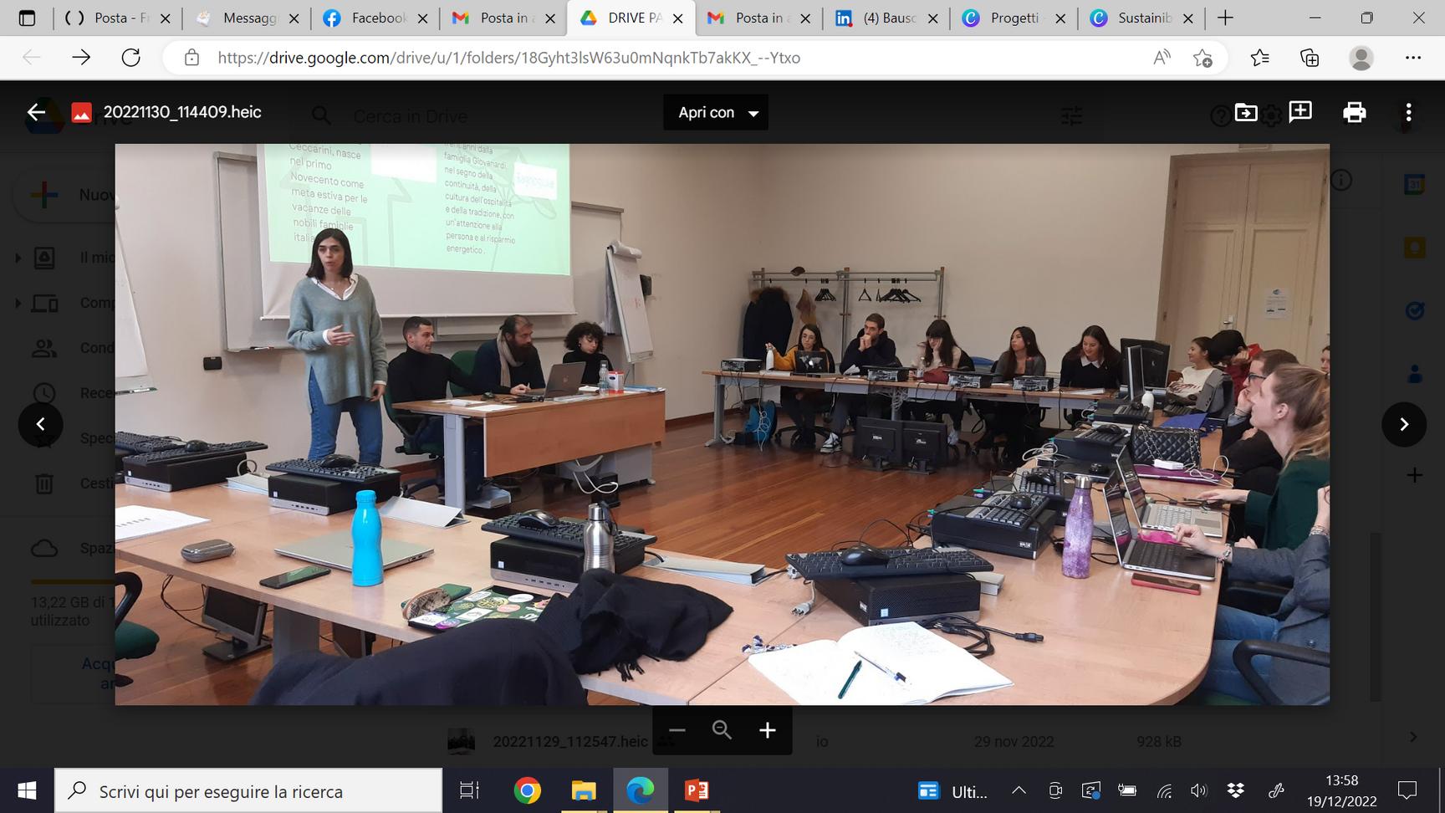Click the file name 20221130_114409.heic
Screen dimensions: 1445x813
182,112
